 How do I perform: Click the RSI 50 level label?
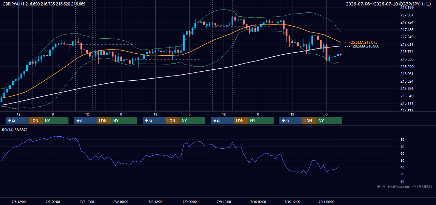point(403,160)
